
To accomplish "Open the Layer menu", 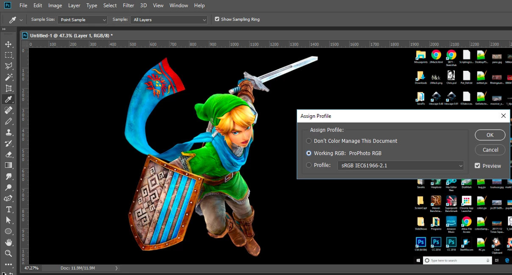I will tap(74, 6).
